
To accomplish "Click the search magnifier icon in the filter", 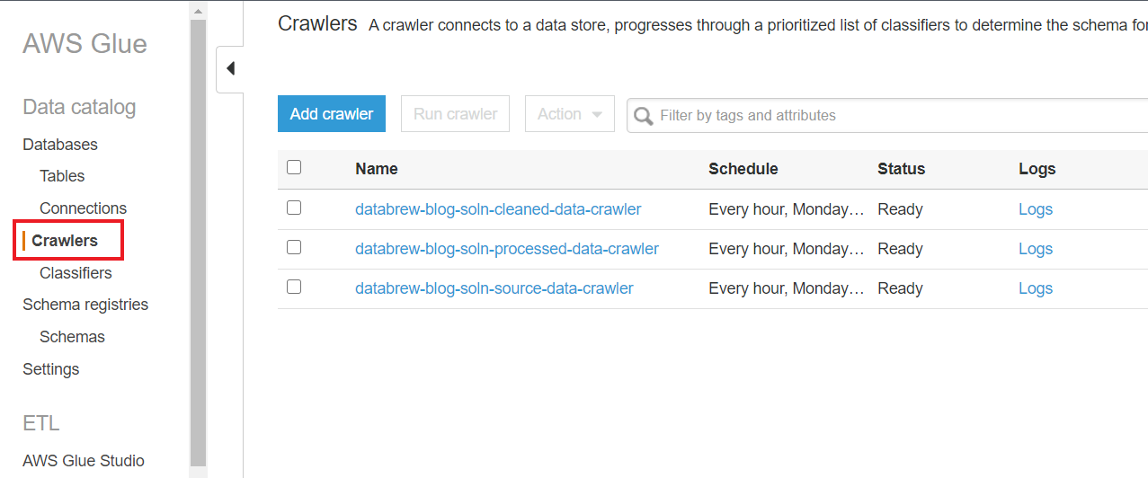I will (x=644, y=115).
